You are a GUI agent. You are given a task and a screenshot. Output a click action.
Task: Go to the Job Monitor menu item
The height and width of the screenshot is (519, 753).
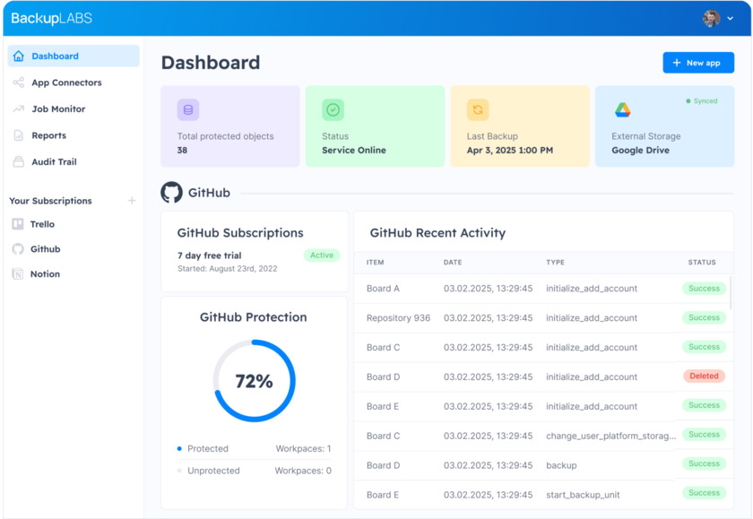58,109
